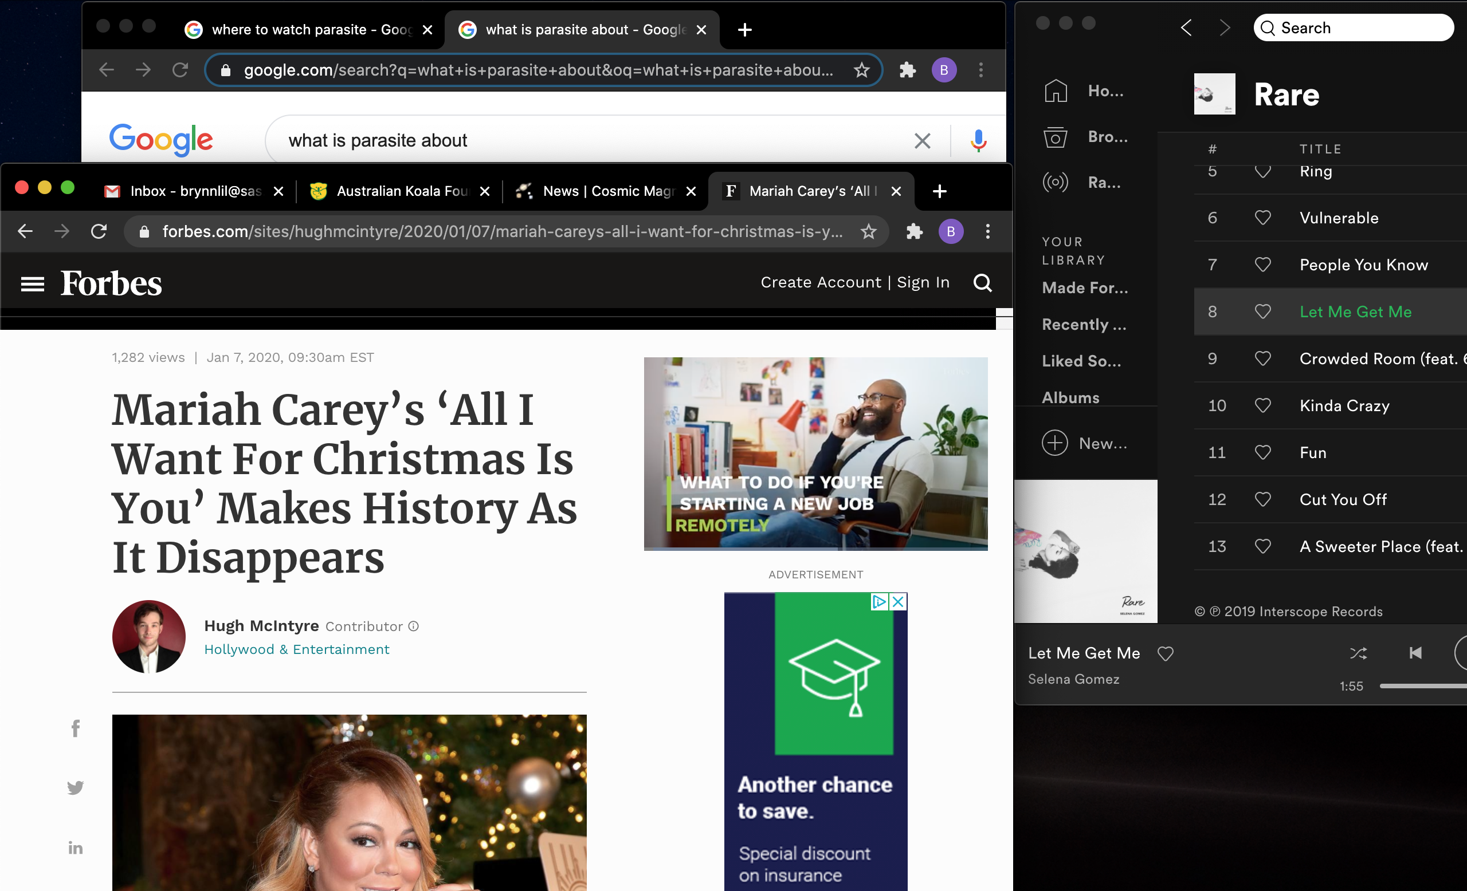
Task: Bookmark the Forbes page with star icon
Action: tap(869, 231)
